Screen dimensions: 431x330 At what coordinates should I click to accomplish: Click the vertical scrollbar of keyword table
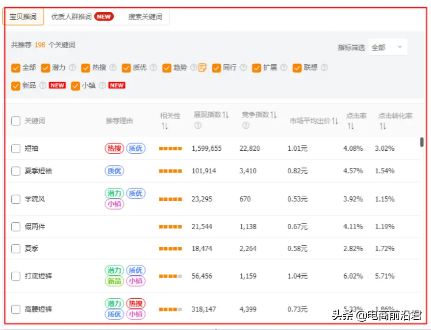422,142
